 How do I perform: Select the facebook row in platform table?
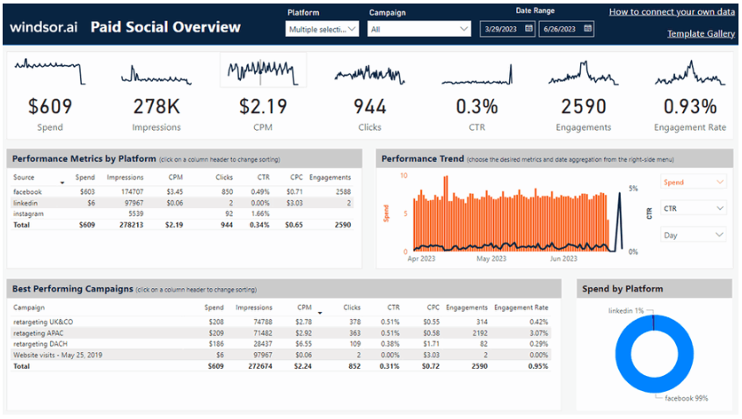[182, 191]
